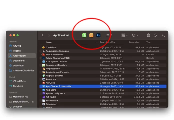The height and width of the screenshot is (120, 174).
Task: Select the App Store icon
Action: [43, 90]
